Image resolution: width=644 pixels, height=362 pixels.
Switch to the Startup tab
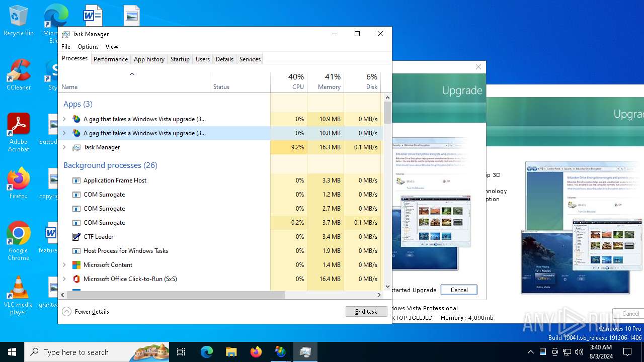pos(180,59)
